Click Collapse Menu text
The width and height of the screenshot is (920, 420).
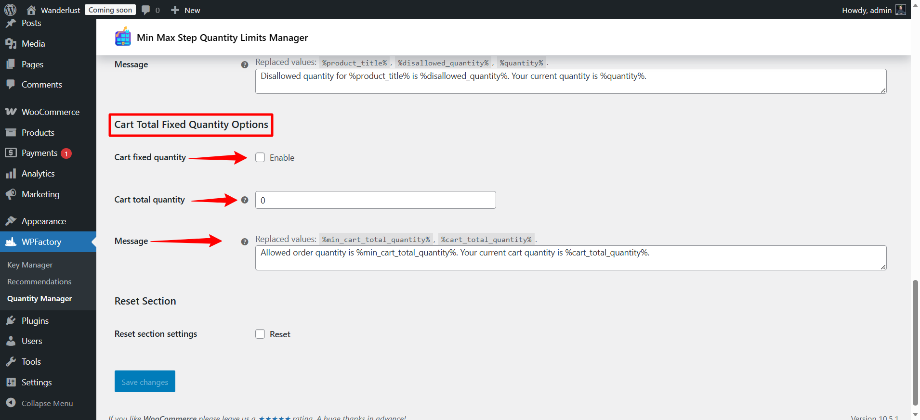click(x=47, y=404)
